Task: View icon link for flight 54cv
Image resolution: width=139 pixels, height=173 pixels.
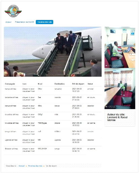Action: pyautogui.click(x=29, y=90)
